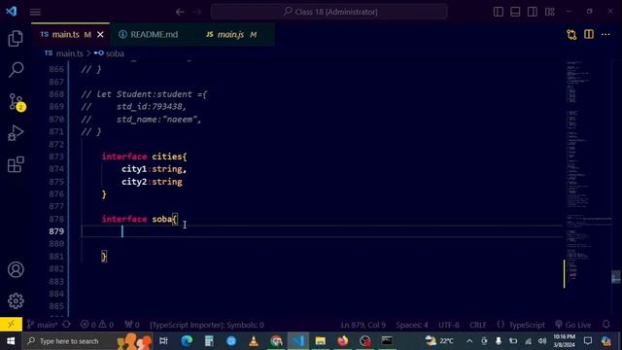
Task: Open the volume control in system tray
Action: 542,341
